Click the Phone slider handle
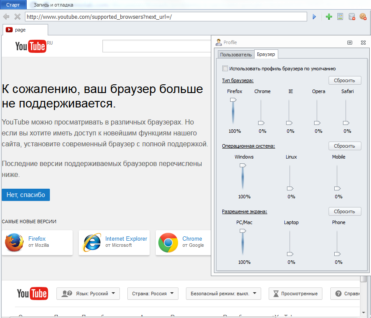Screen dimensions: 371x318 coord(337,254)
